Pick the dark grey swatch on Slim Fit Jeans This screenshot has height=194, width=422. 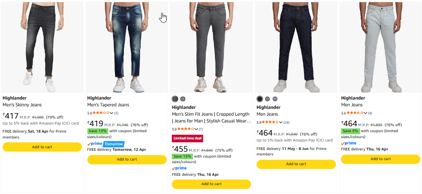tap(175, 99)
